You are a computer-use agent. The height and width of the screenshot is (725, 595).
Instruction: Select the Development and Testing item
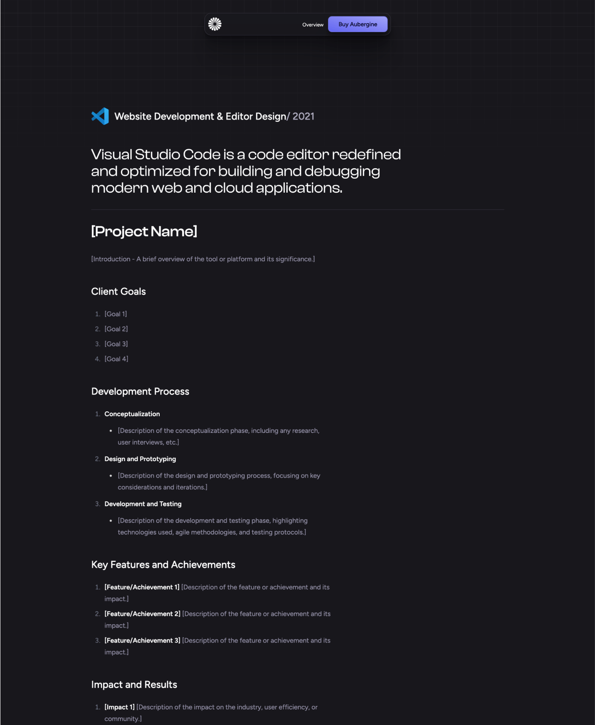click(x=143, y=504)
